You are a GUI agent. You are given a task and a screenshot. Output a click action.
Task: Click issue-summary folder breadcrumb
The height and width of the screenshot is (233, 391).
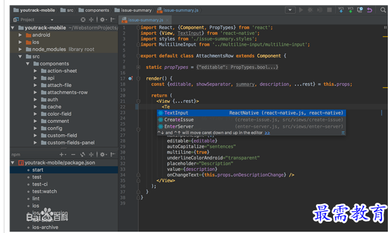tap(133, 10)
